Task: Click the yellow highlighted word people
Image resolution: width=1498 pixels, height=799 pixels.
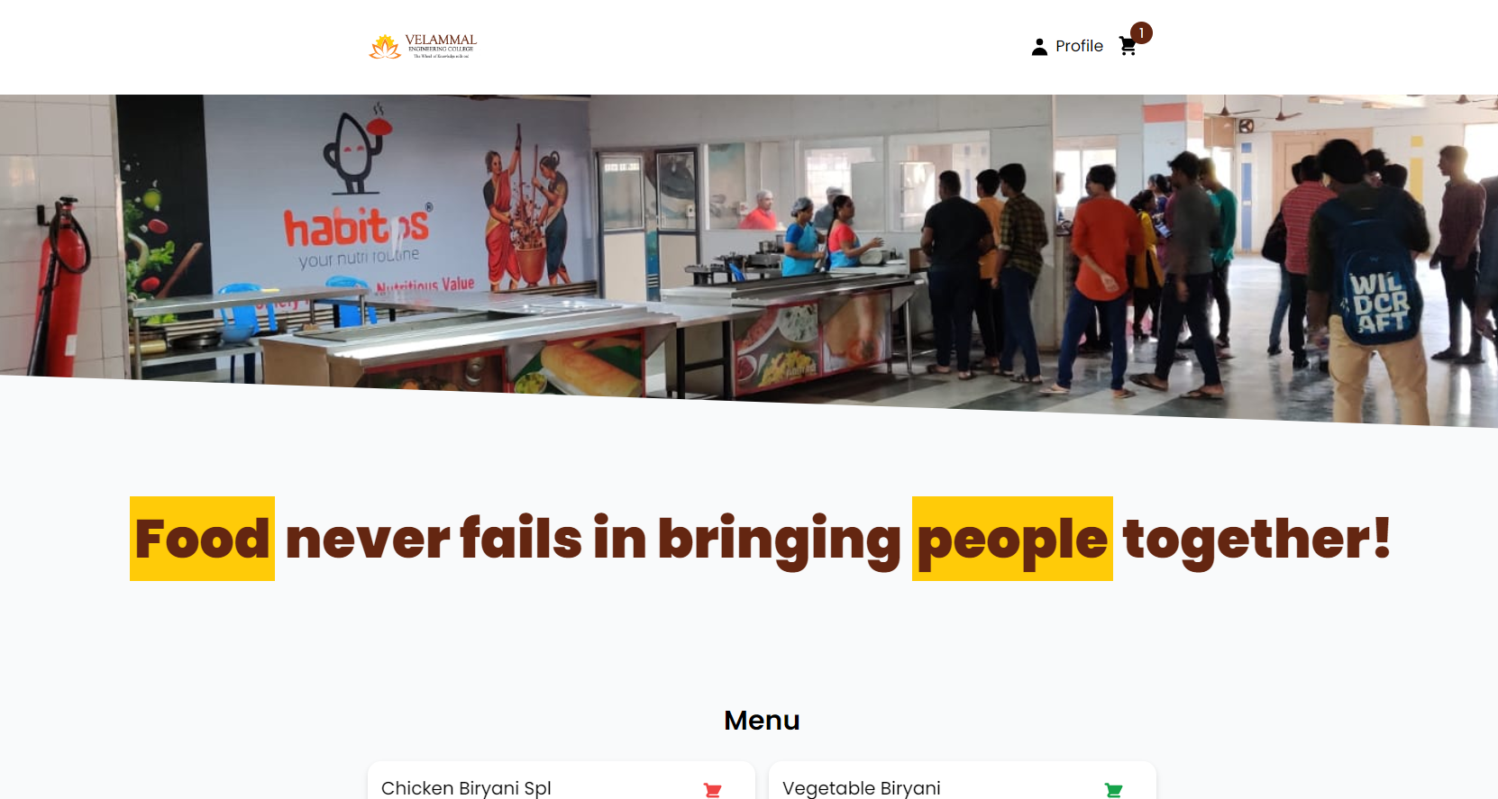Action: (x=1012, y=539)
